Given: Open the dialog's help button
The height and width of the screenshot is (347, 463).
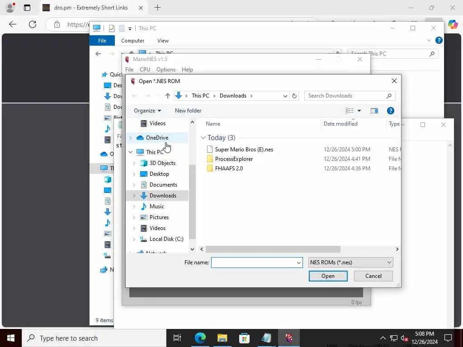Looking at the screenshot, I should (390, 111).
